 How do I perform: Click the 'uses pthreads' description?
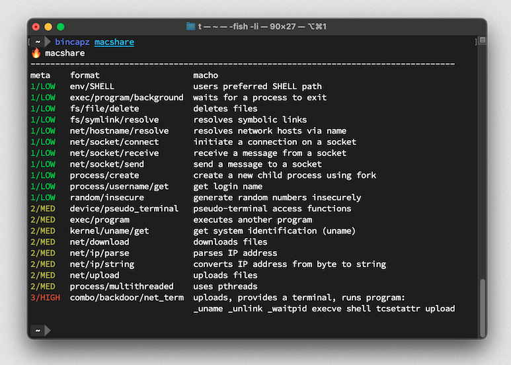(225, 286)
